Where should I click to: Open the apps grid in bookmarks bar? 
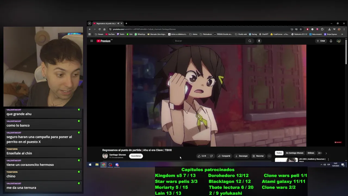coord(89,34)
